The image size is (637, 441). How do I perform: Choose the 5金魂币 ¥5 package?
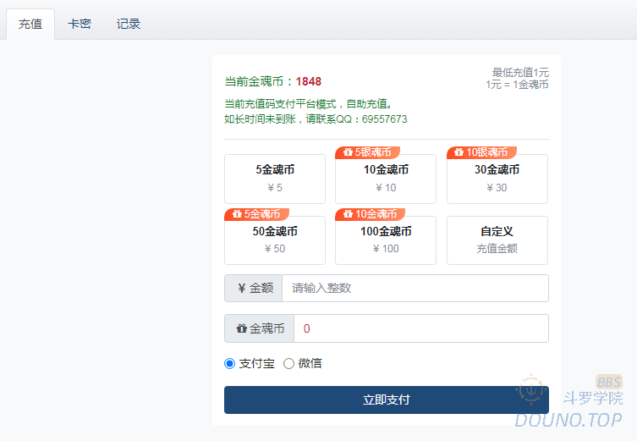(274, 179)
